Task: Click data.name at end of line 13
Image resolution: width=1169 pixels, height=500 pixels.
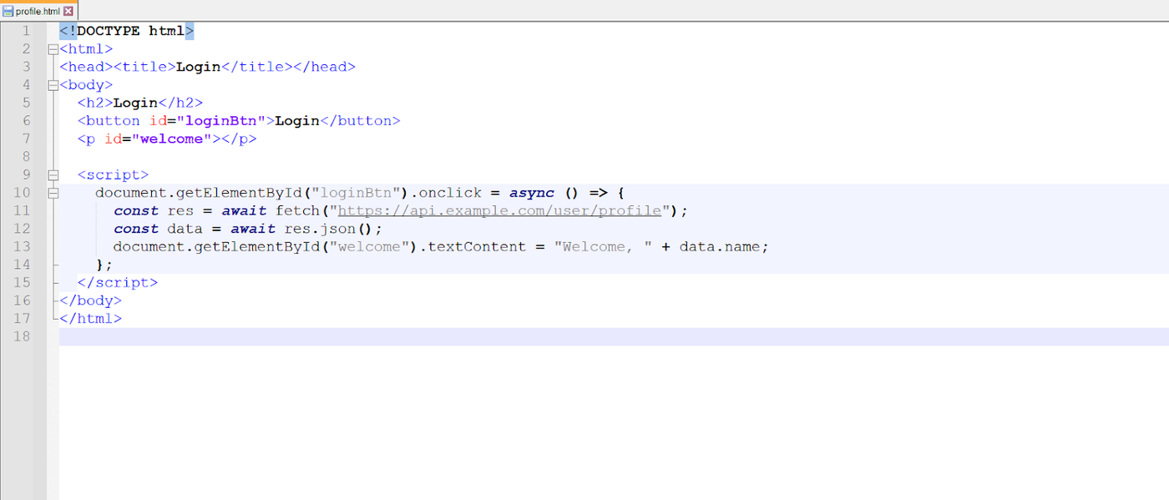Action: coord(721,246)
